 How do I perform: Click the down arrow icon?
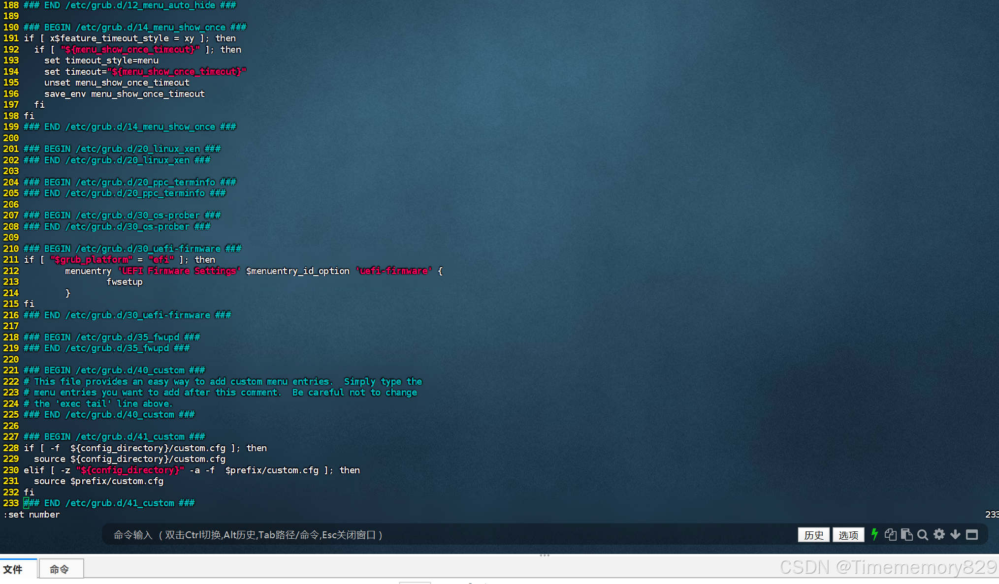tap(955, 535)
